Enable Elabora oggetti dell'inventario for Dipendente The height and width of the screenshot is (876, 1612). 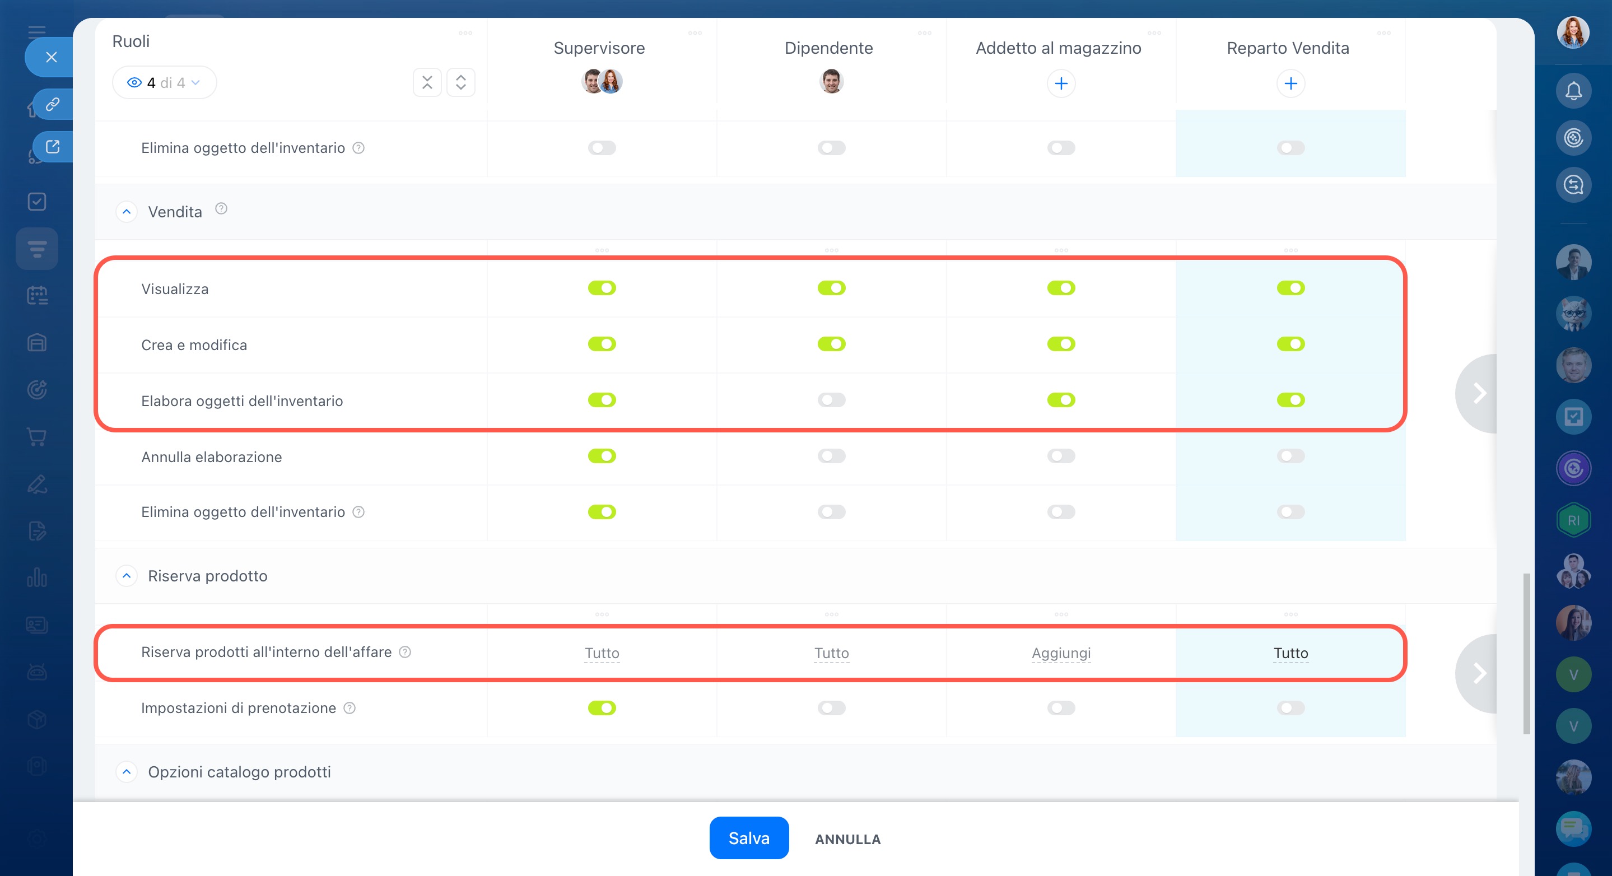[x=831, y=400]
